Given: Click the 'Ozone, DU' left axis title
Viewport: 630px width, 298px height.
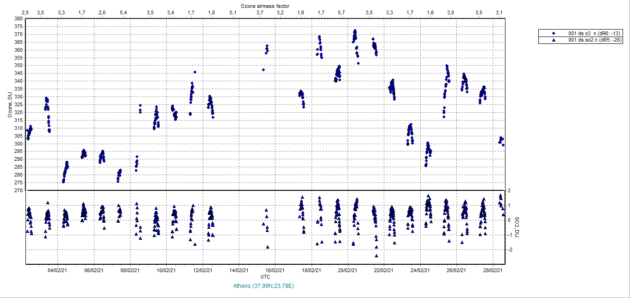Looking at the screenshot, I should [10, 104].
